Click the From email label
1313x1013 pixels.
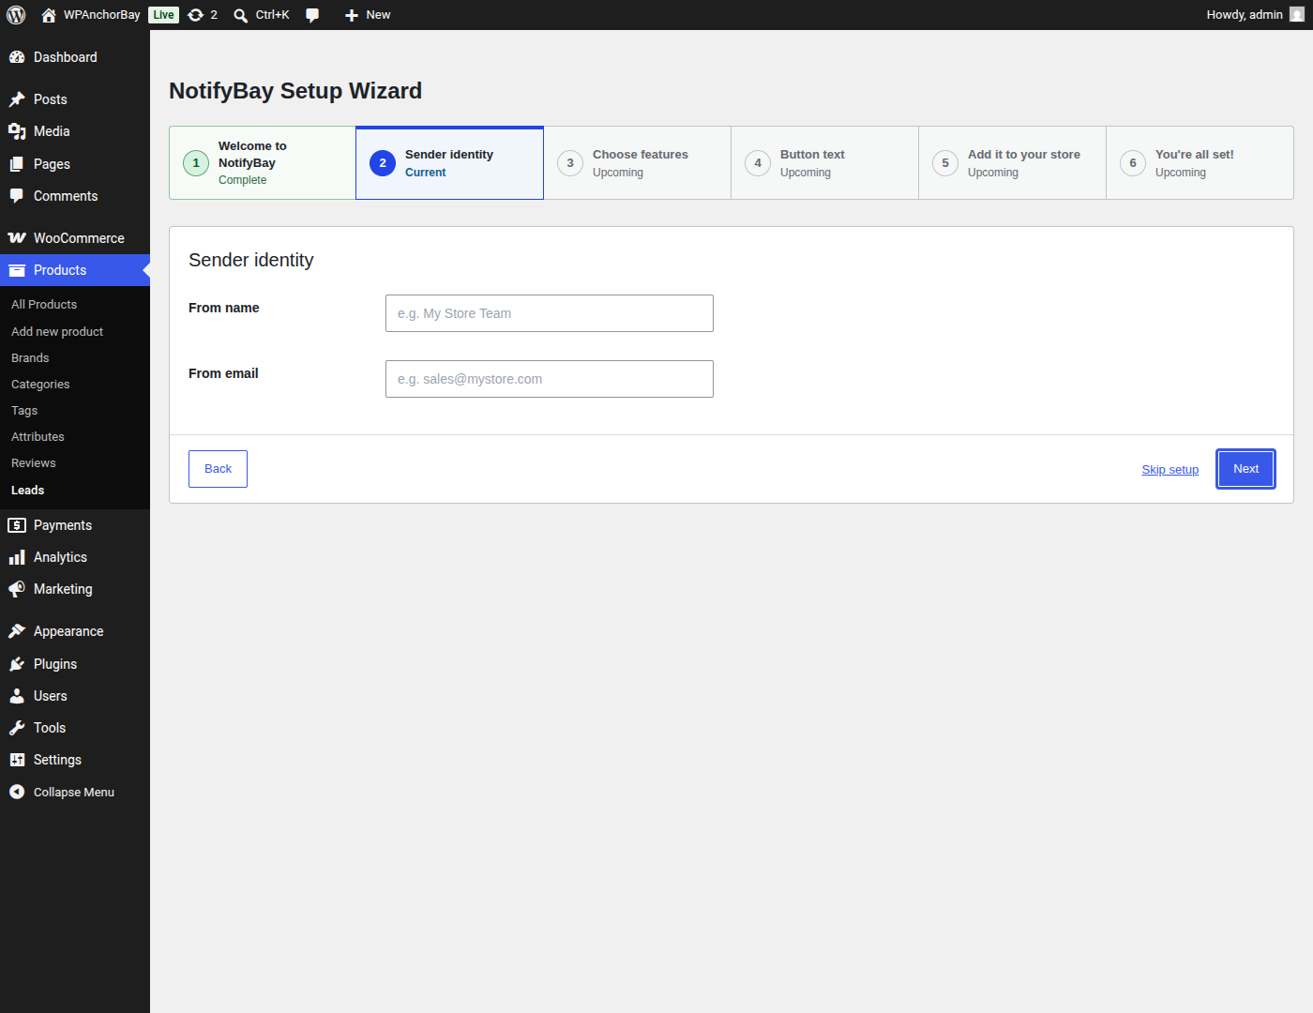tap(223, 373)
